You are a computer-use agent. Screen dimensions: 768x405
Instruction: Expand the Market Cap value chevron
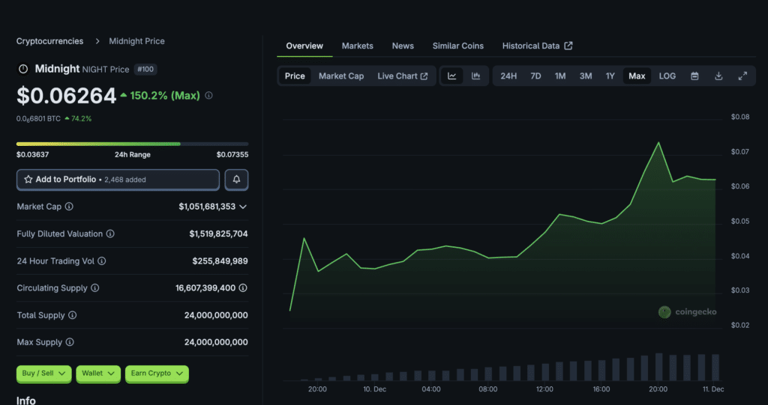(x=243, y=207)
